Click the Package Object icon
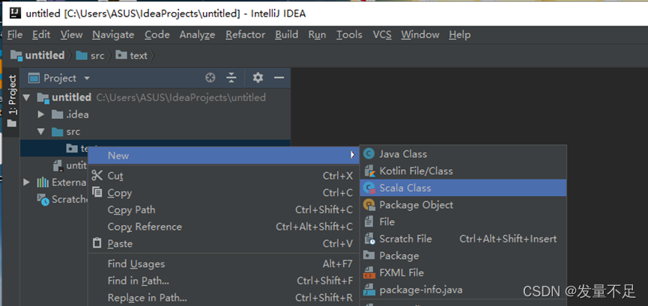 point(369,205)
